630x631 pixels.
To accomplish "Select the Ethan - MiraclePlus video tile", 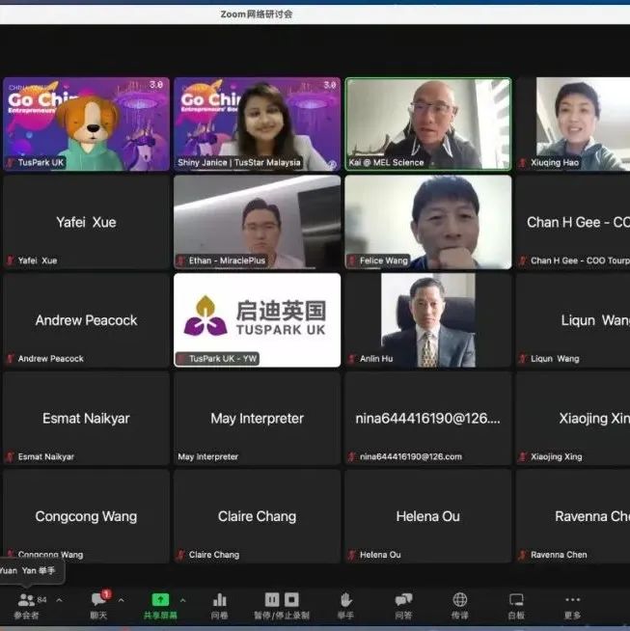I will [257, 222].
